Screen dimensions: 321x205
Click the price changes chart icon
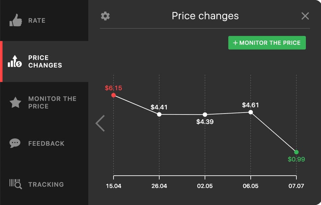click(x=15, y=61)
